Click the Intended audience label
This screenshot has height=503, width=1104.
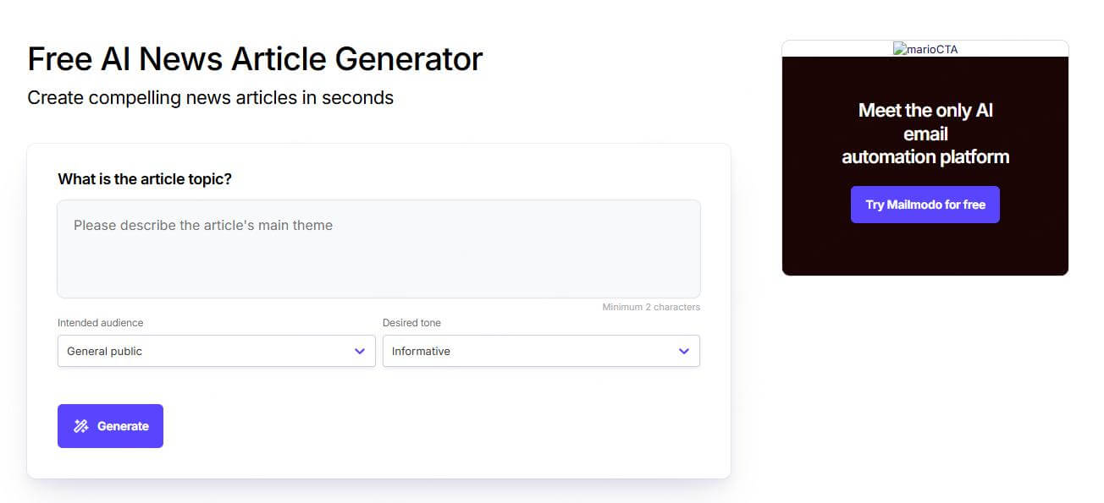[101, 322]
